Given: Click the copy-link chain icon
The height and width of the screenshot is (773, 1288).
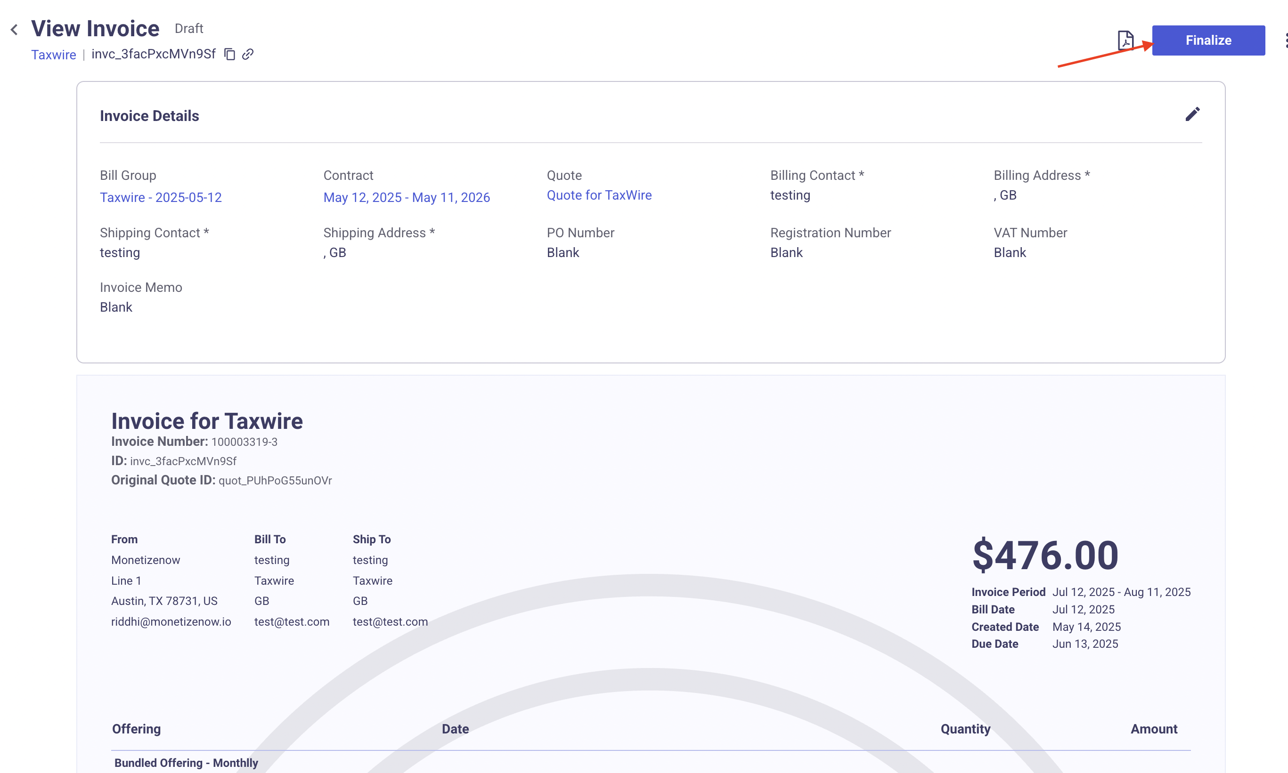Looking at the screenshot, I should tap(248, 54).
